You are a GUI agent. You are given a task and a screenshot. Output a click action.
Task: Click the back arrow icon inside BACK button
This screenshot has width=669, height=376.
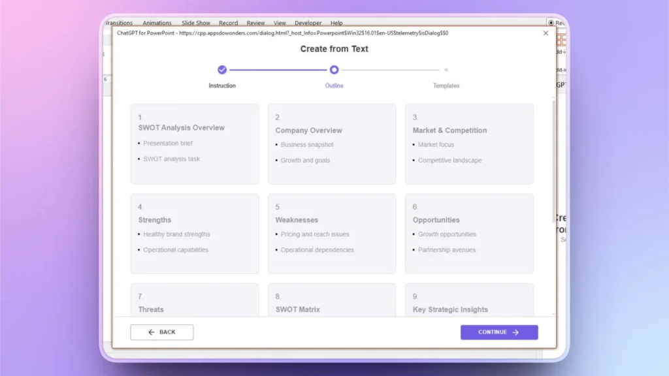(x=151, y=332)
